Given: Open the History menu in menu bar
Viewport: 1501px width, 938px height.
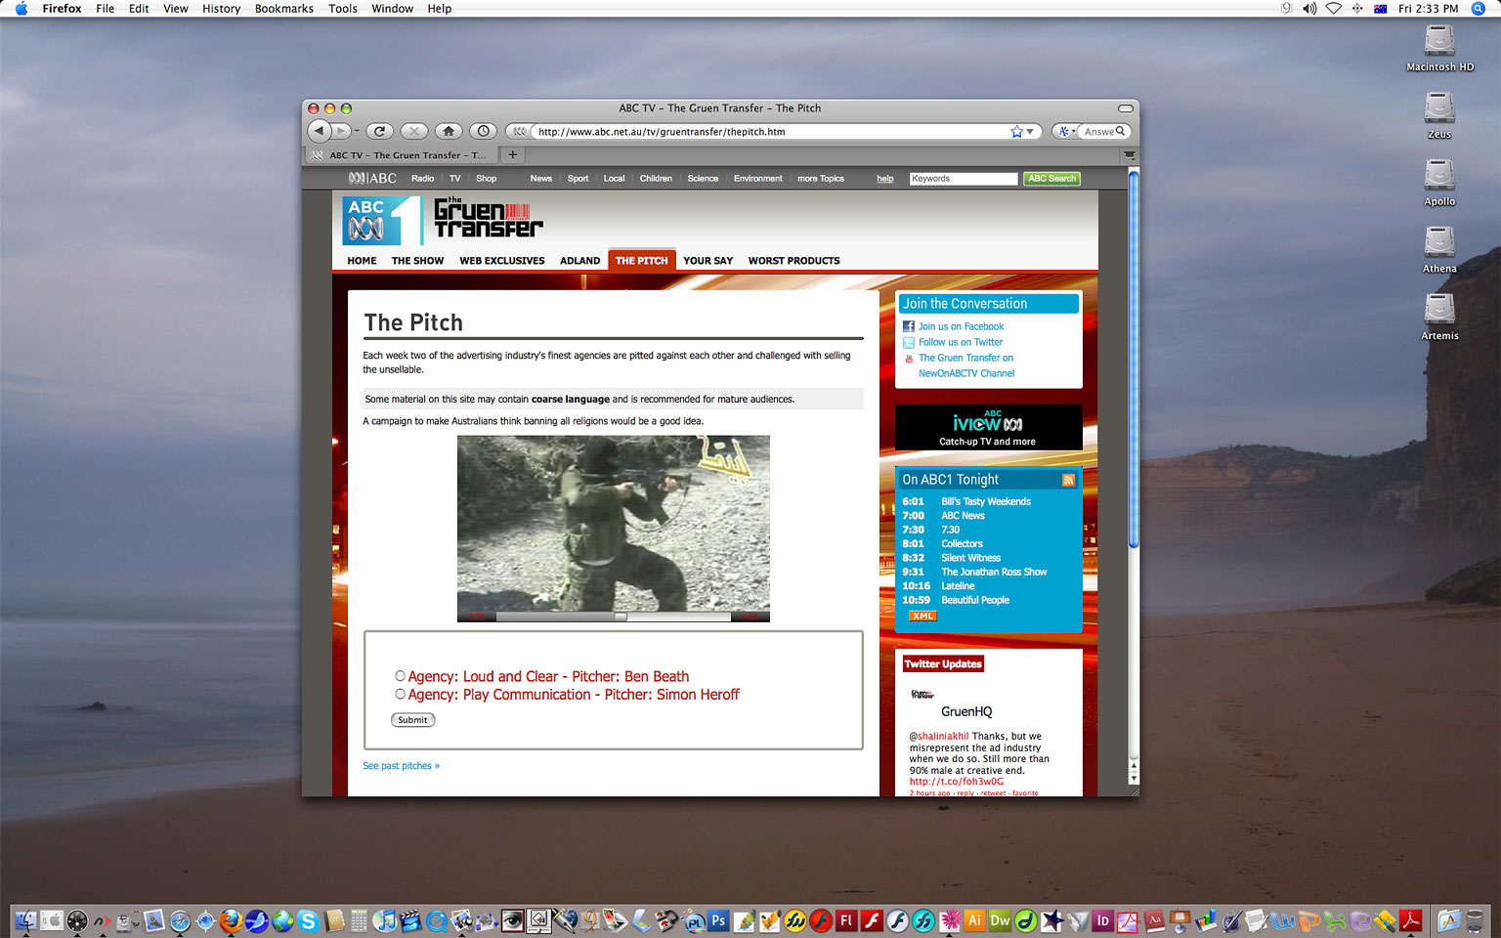Looking at the screenshot, I should point(221,9).
